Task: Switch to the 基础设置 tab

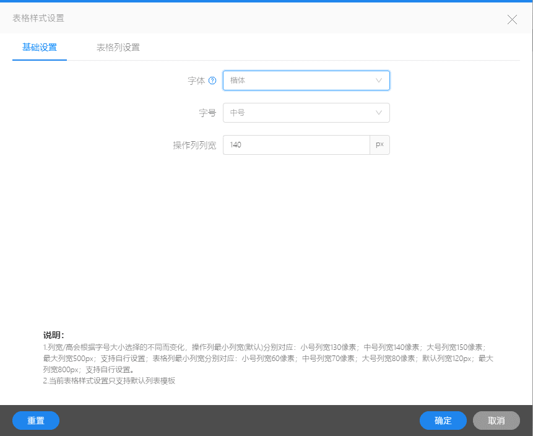Action: [x=40, y=48]
